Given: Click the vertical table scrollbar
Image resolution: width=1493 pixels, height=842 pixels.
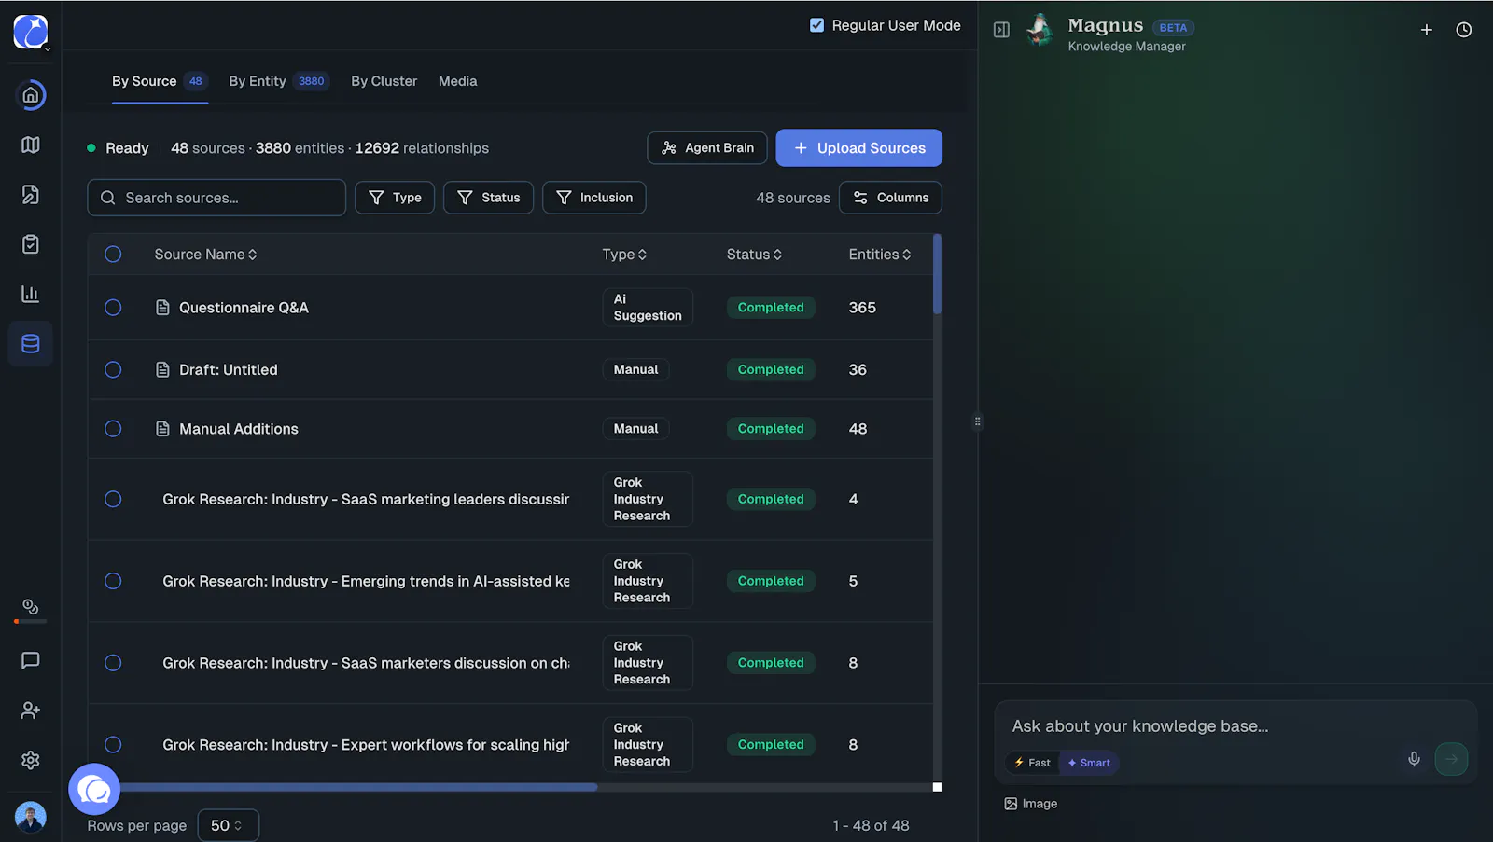Looking at the screenshot, I should 938,275.
